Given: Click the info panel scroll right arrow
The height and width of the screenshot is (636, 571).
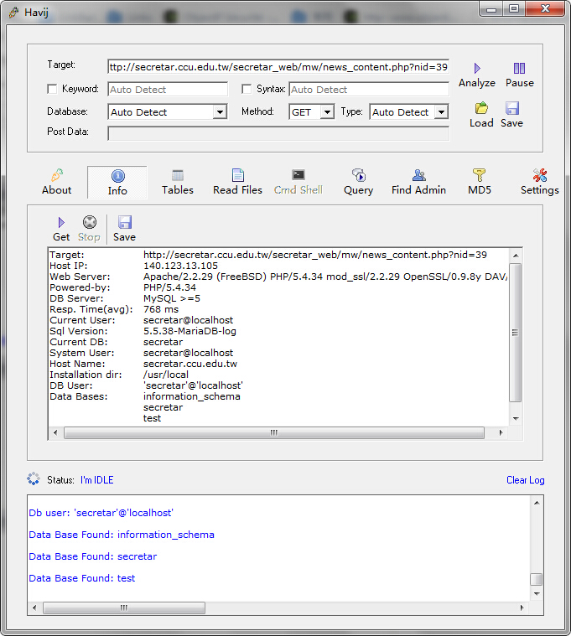Looking at the screenshot, I should (501, 432).
